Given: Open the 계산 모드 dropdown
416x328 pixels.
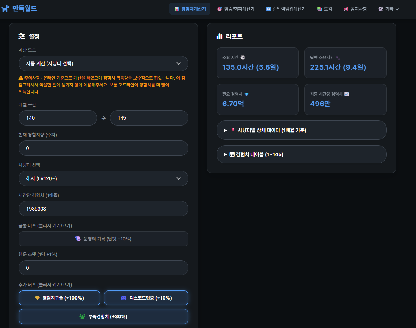Looking at the screenshot, I should [103, 63].
